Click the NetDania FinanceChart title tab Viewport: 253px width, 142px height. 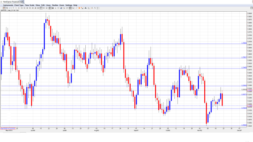(x=12, y=2)
